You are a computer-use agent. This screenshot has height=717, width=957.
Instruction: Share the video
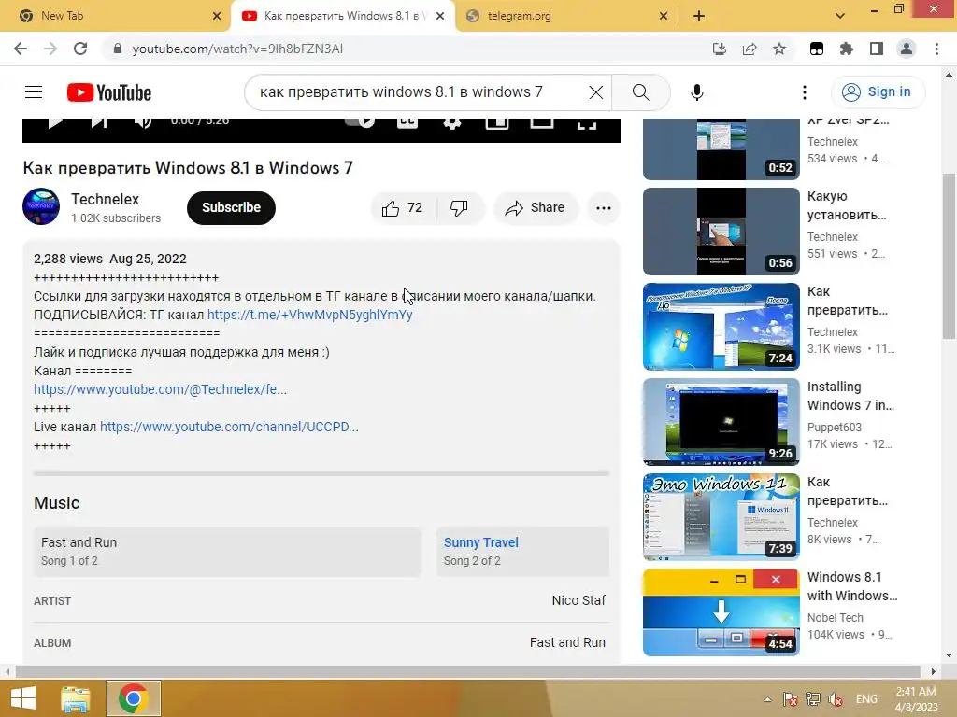point(536,208)
